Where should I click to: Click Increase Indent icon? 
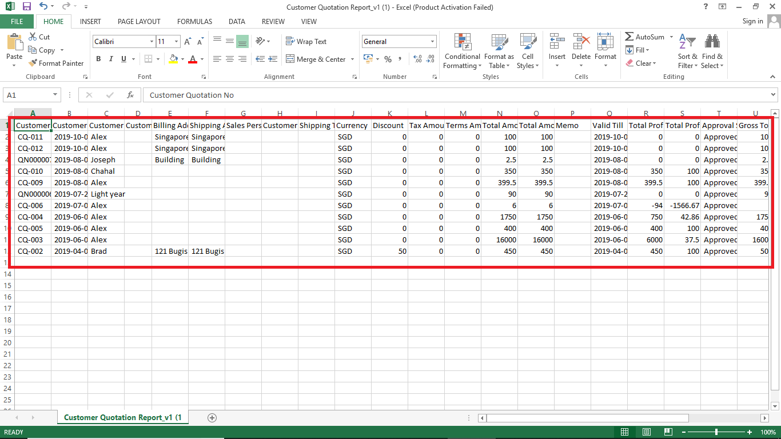click(273, 59)
